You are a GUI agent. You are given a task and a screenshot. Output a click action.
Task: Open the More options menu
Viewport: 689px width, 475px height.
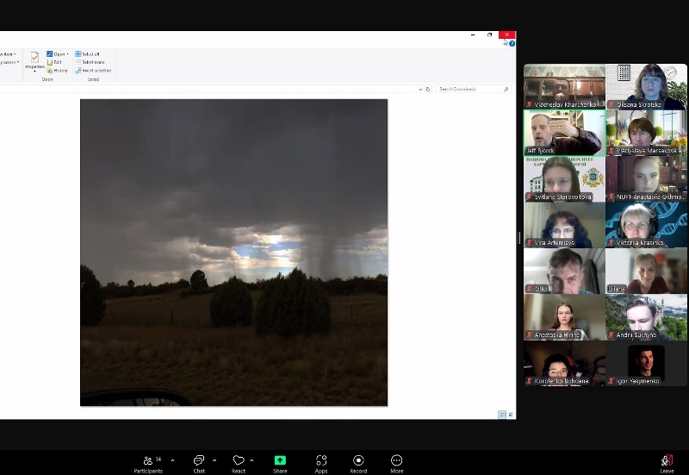396,464
